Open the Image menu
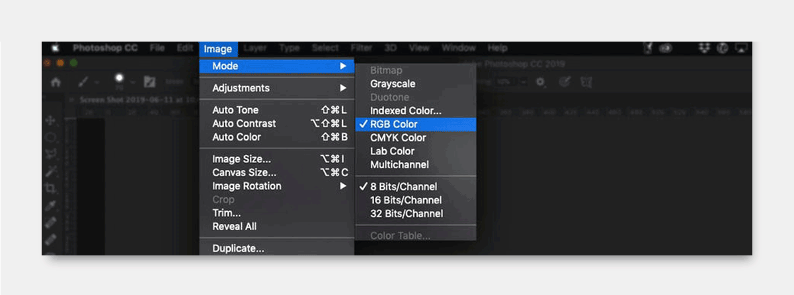Screen dimensions: 794x295 click(x=218, y=49)
